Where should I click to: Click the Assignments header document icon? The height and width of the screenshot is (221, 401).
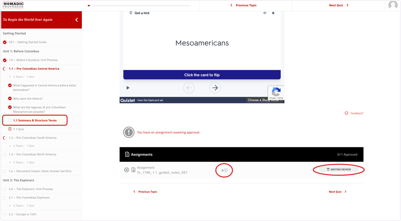click(127, 154)
